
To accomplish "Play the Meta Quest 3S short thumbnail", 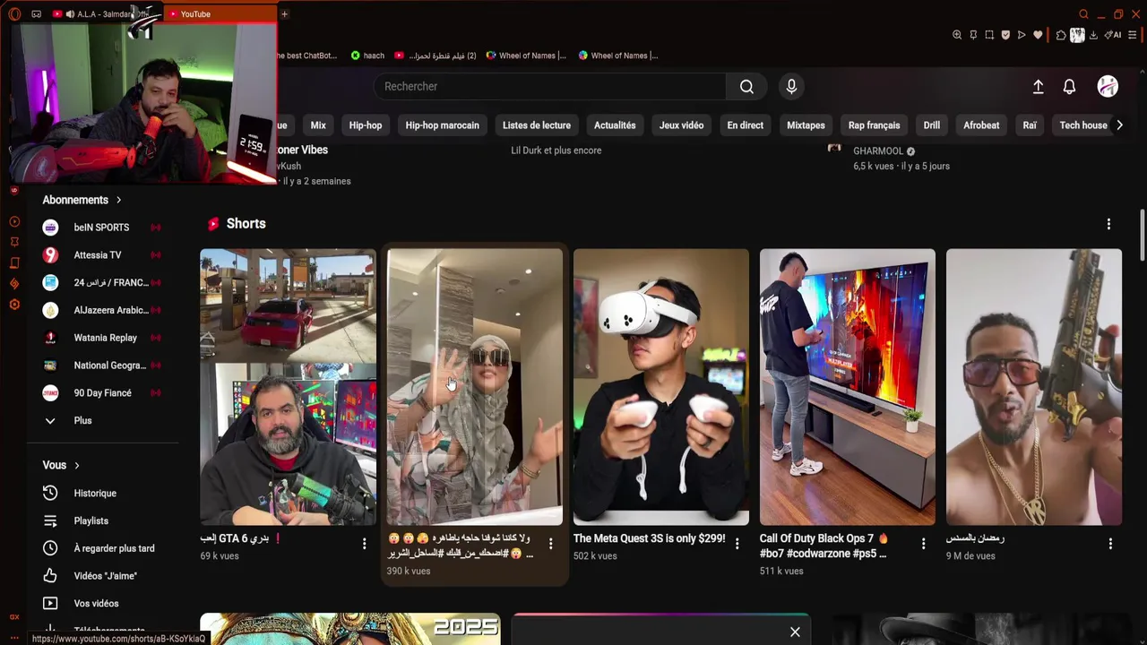I will click(661, 387).
